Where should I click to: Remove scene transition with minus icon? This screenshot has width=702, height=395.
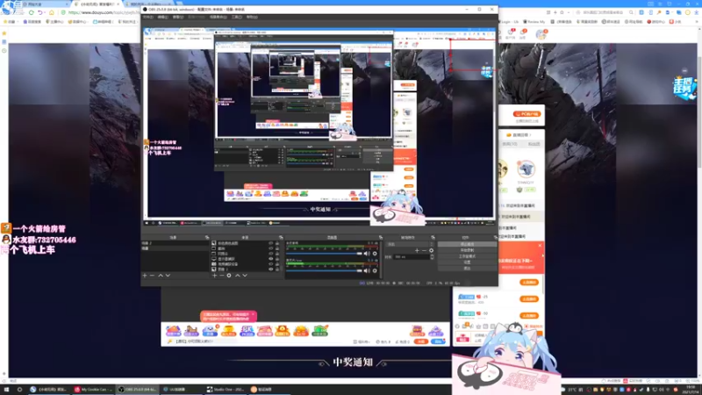(x=424, y=251)
